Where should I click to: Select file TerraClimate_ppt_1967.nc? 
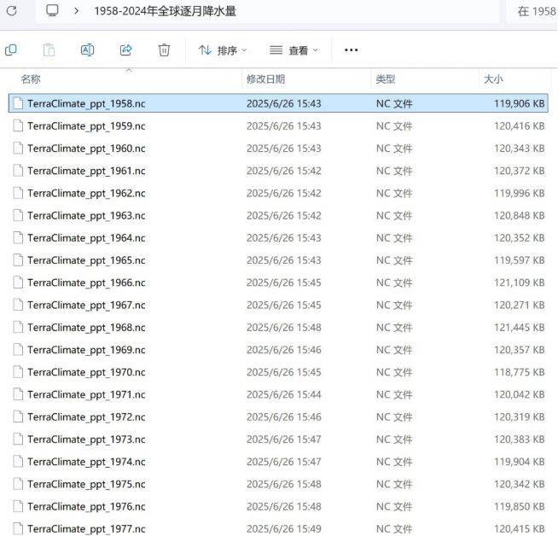[x=278, y=305]
